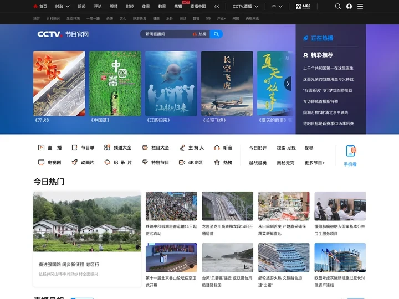The image size is (399, 299).
Task: Open the 评论 menu item
Action: 98,6
